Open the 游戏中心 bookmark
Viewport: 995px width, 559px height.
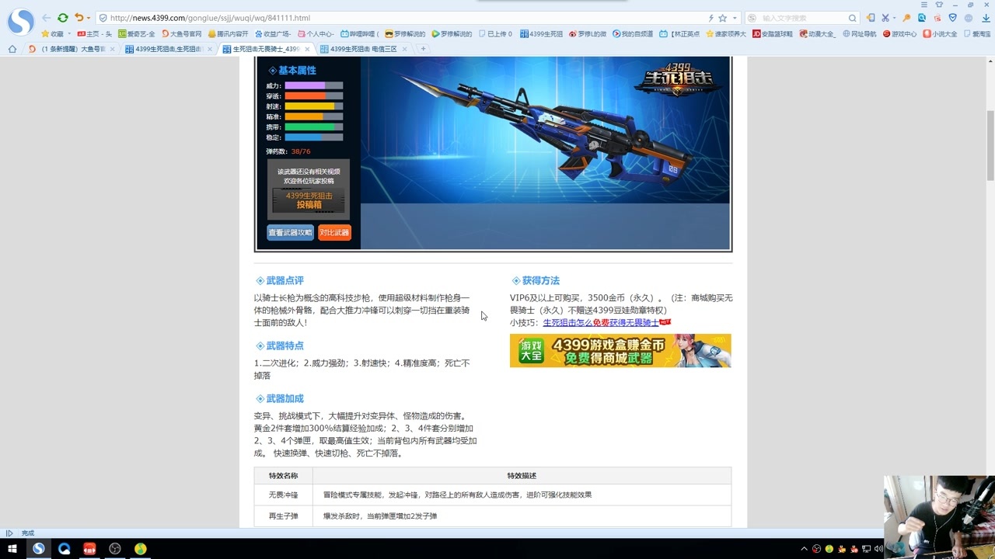(899, 34)
